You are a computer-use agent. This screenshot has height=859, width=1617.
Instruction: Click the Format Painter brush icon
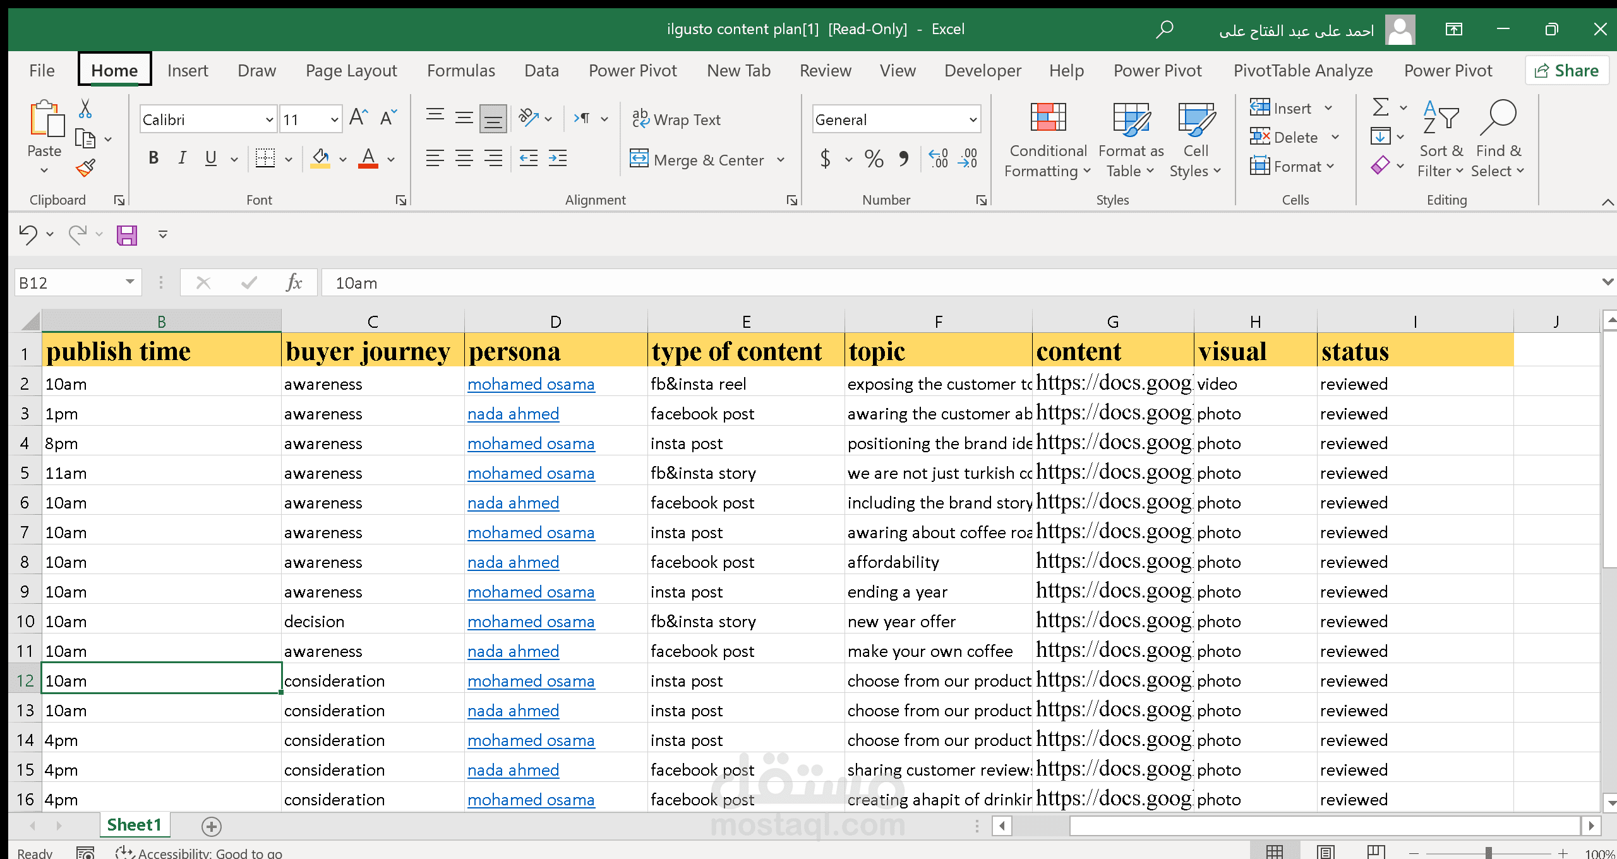pyautogui.click(x=86, y=168)
